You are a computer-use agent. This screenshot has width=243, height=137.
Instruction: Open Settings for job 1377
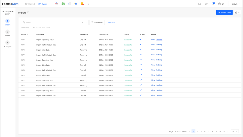159,55
